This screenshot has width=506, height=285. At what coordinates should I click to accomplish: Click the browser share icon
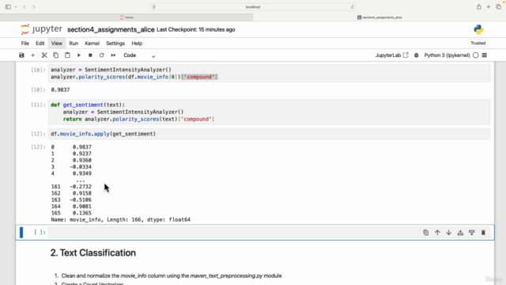[x=479, y=7]
